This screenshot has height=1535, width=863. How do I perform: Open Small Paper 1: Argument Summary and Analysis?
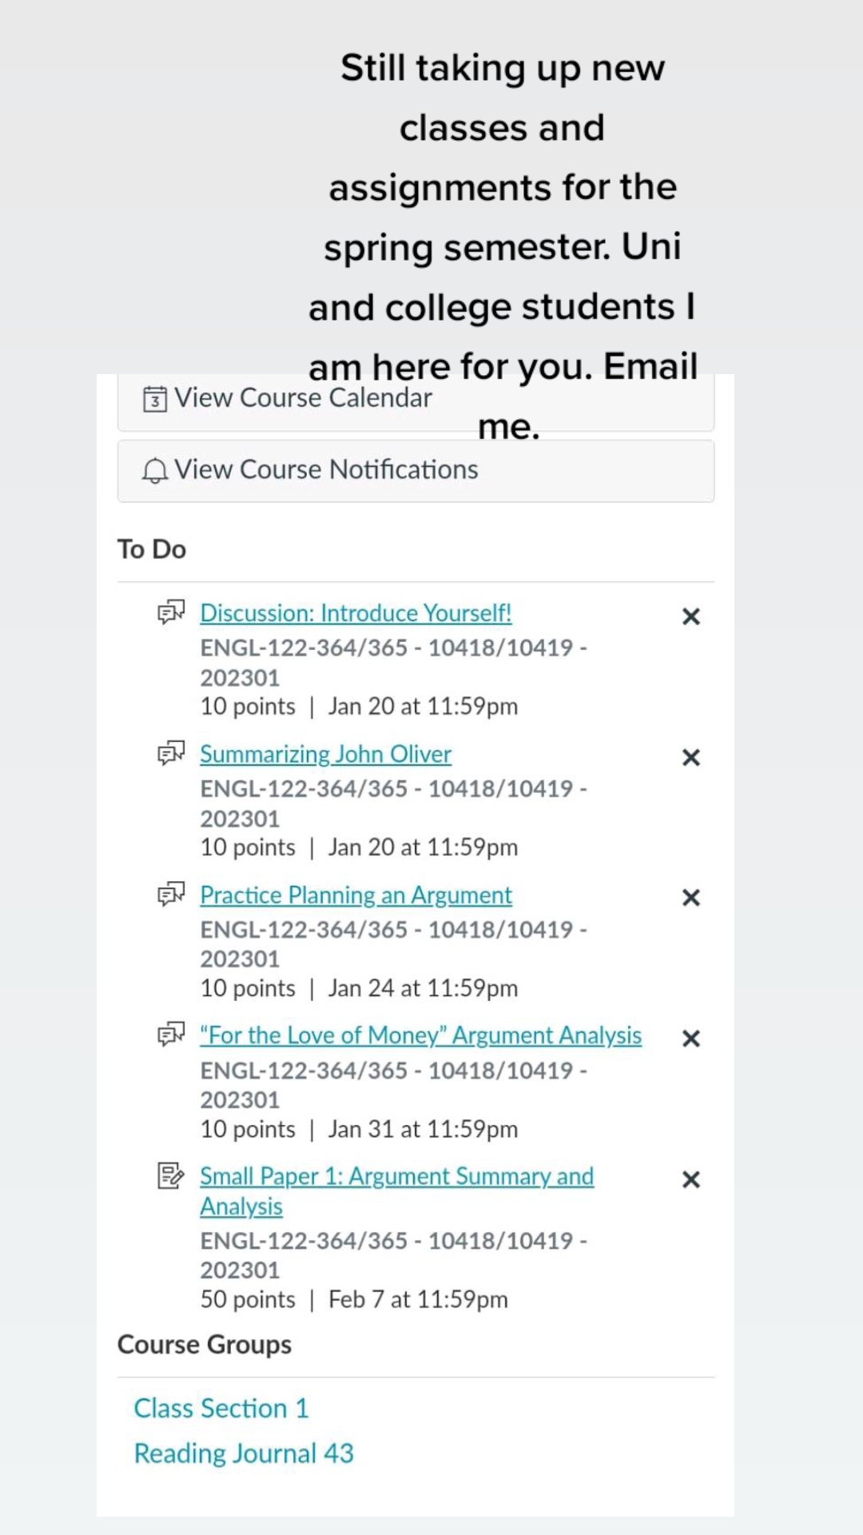coord(396,1191)
